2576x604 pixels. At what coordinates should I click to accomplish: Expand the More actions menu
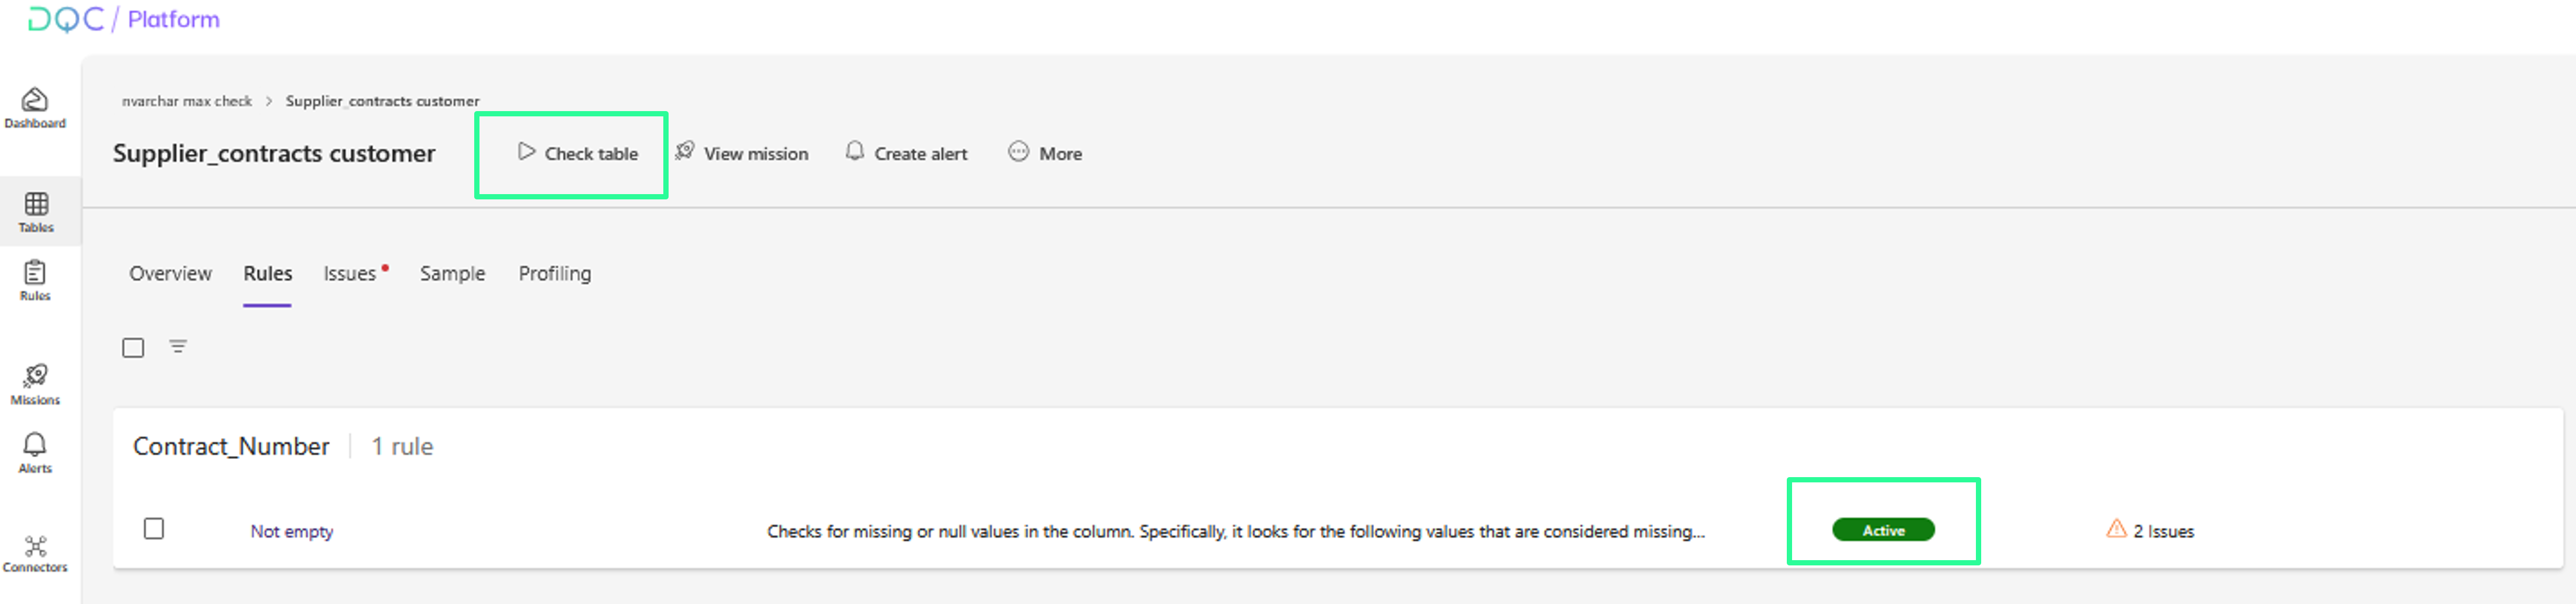(1045, 154)
